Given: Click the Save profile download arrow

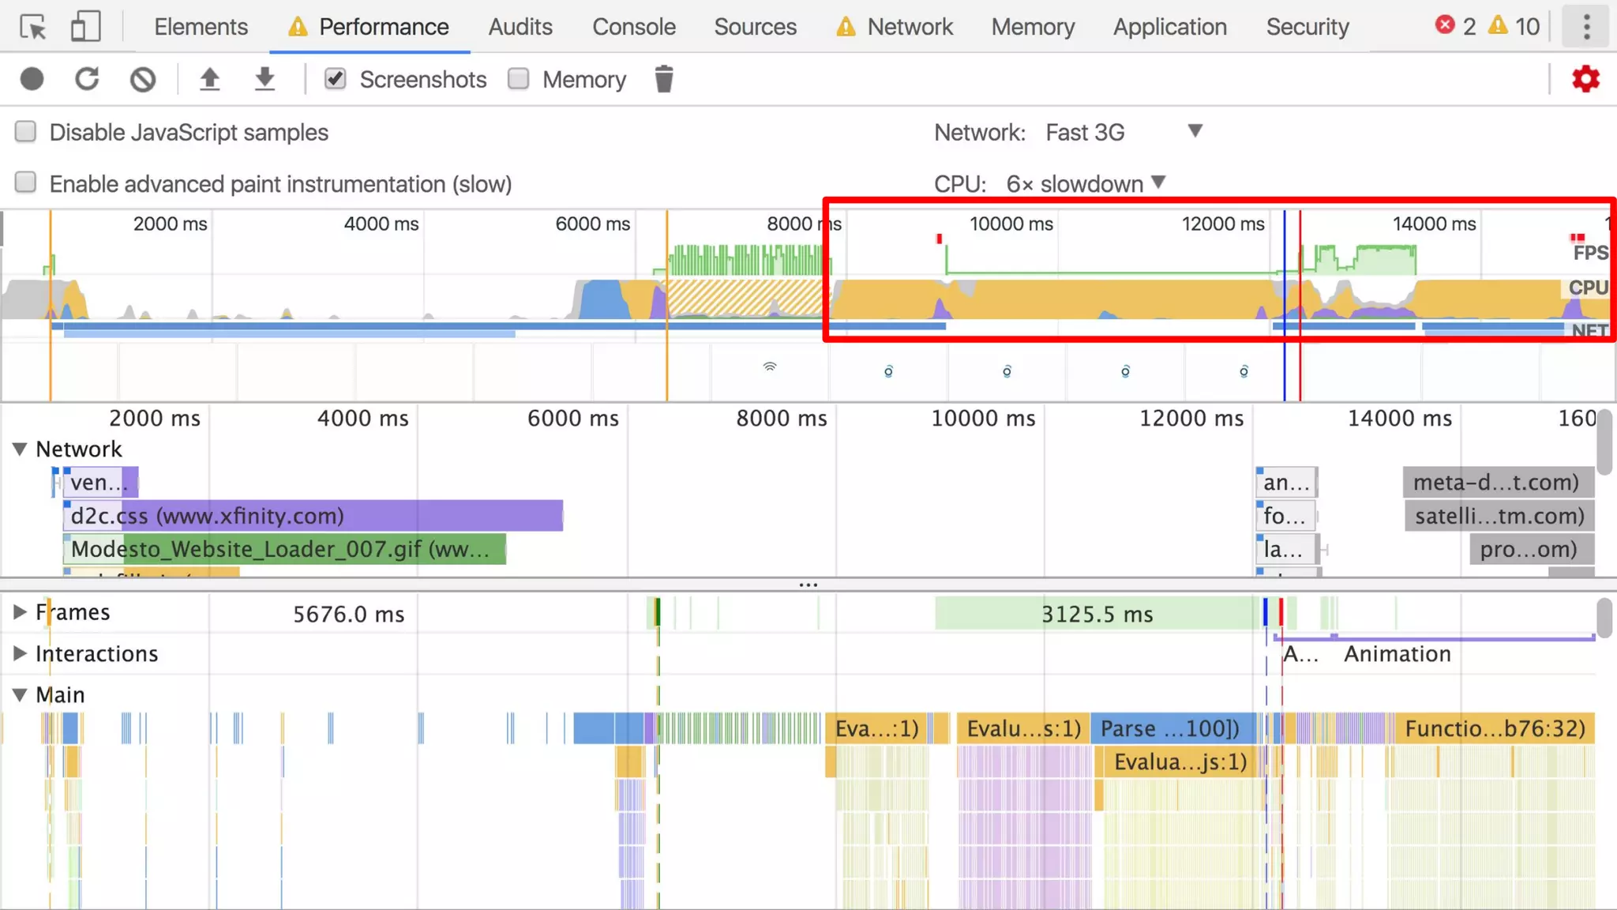Looking at the screenshot, I should click(x=264, y=79).
